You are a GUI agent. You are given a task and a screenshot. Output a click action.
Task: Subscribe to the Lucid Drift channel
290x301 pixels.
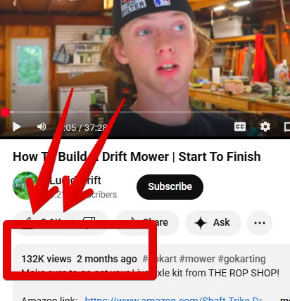(170, 187)
